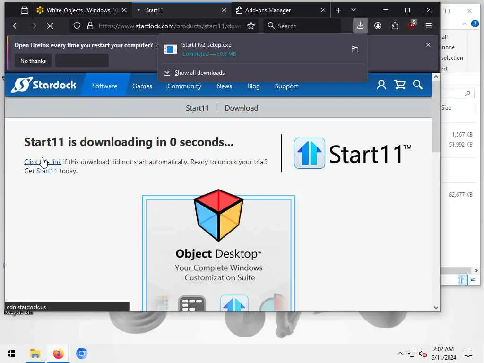Switch Explorer to details view icon

(x=463, y=280)
